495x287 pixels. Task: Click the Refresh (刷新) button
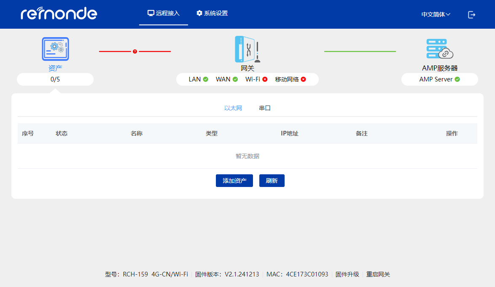tap(272, 181)
